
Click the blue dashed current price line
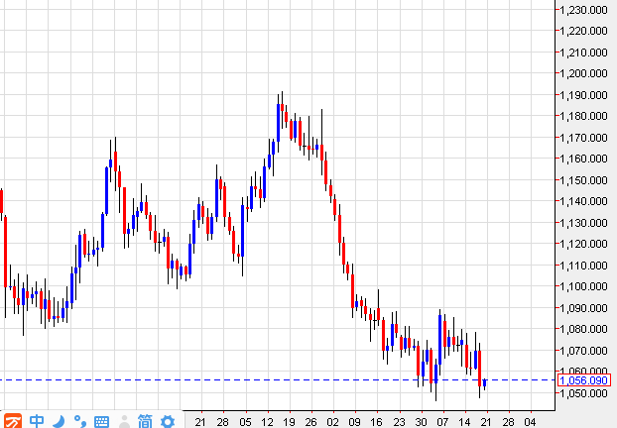[x=278, y=380]
